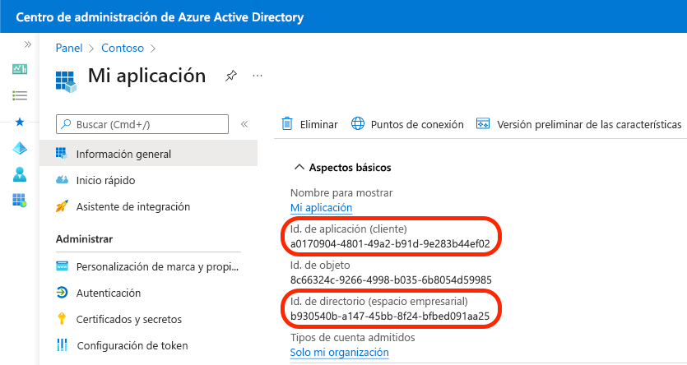Select application ID a0170904-4801-49a2-b91d-9e283b44ef02

pyautogui.click(x=390, y=244)
